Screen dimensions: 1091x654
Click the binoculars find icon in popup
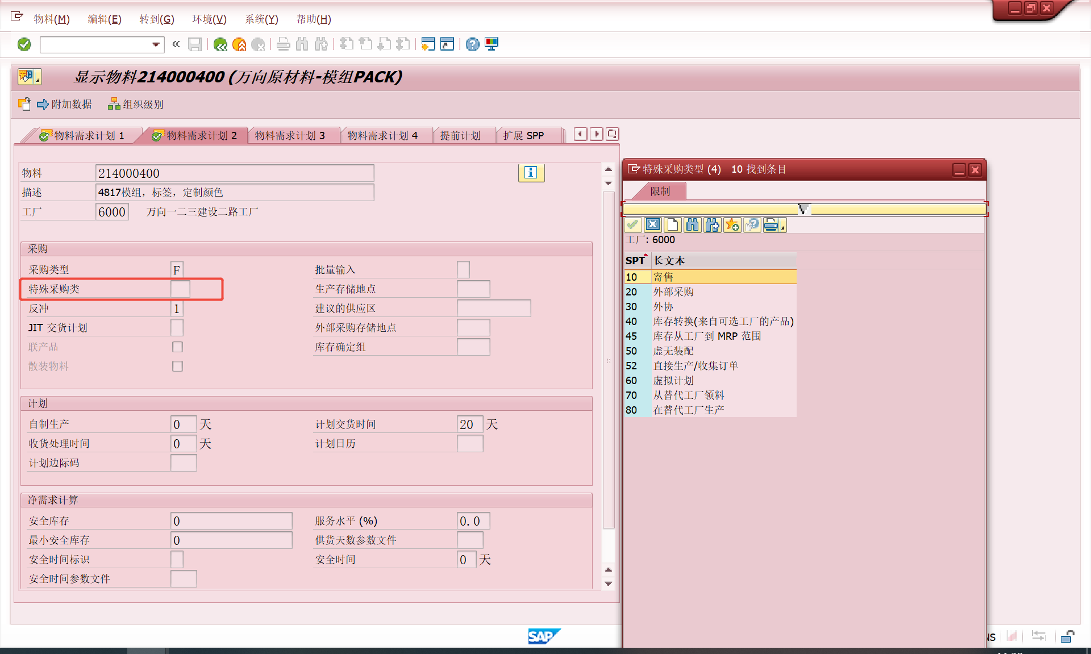coord(692,226)
